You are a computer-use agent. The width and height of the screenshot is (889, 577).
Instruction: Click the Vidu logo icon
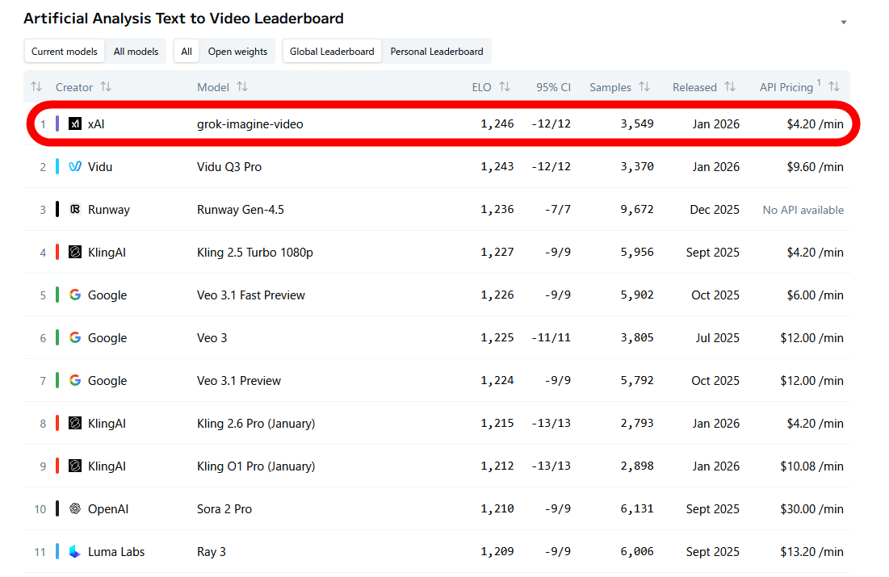click(75, 167)
